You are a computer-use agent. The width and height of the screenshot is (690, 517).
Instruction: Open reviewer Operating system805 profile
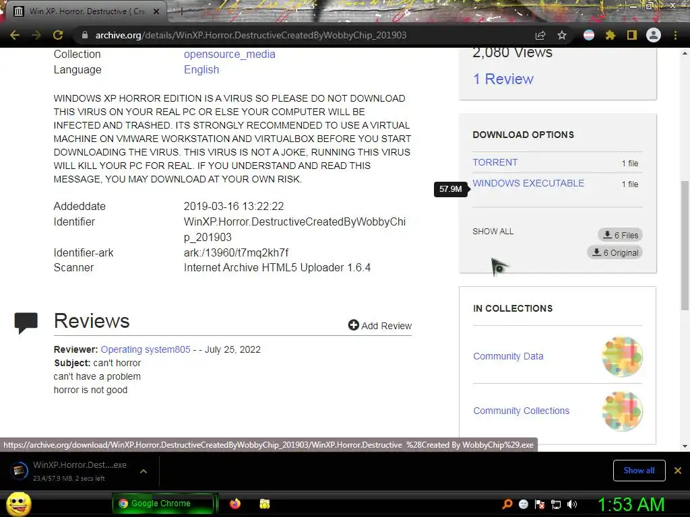click(146, 349)
